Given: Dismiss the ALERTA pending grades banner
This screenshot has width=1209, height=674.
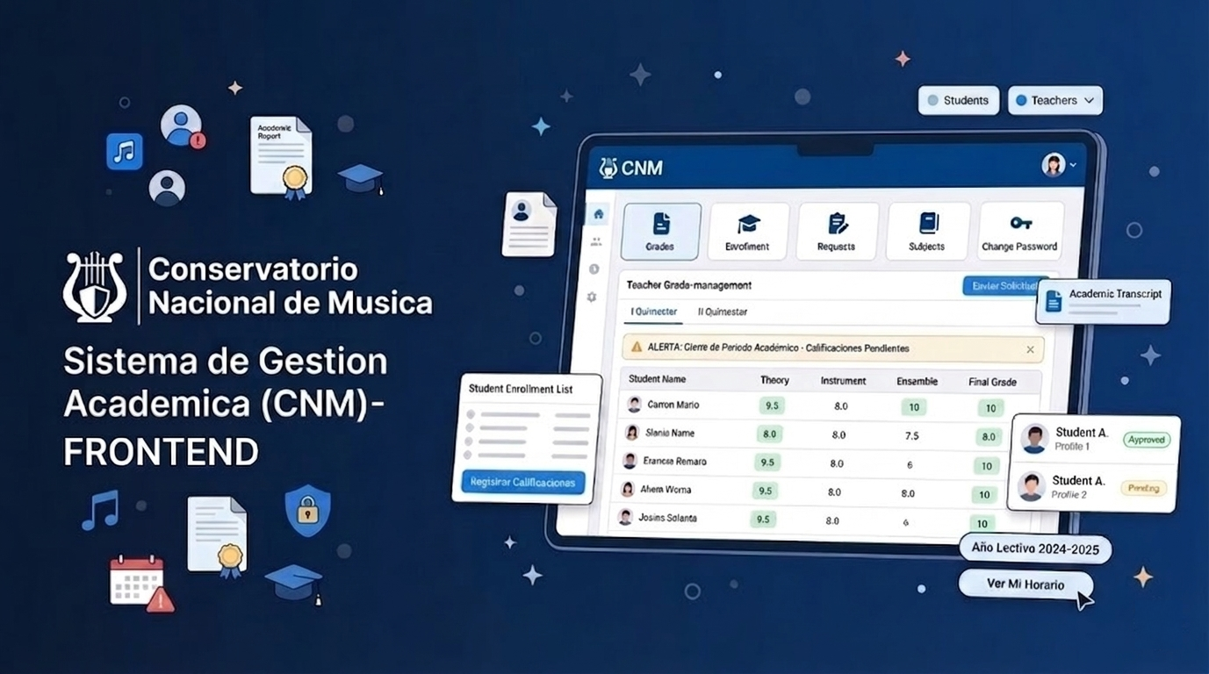Looking at the screenshot, I should click(1030, 349).
